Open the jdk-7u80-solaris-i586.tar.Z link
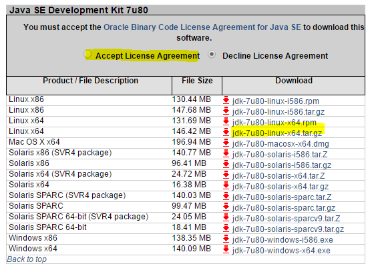 coord(280,155)
